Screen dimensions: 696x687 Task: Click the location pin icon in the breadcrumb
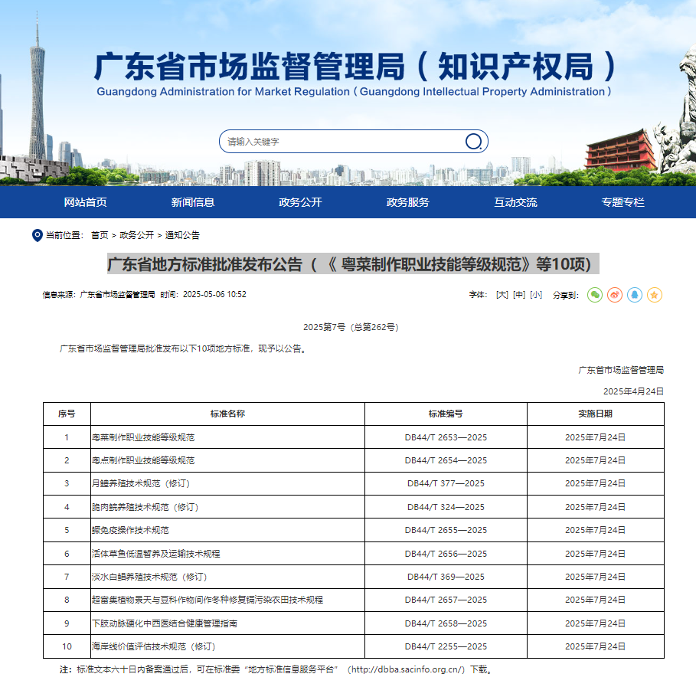[38, 235]
